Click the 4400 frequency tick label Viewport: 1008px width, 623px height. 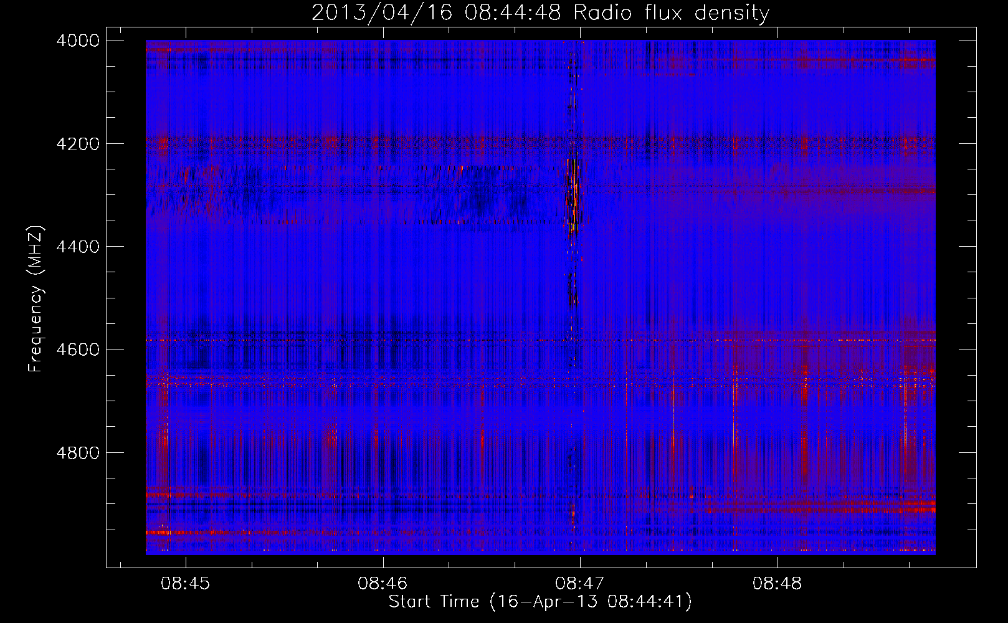coord(78,247)
